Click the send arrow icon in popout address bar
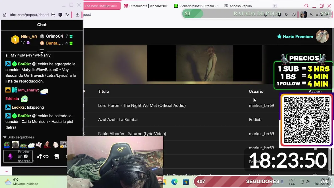 click(67, 15)
